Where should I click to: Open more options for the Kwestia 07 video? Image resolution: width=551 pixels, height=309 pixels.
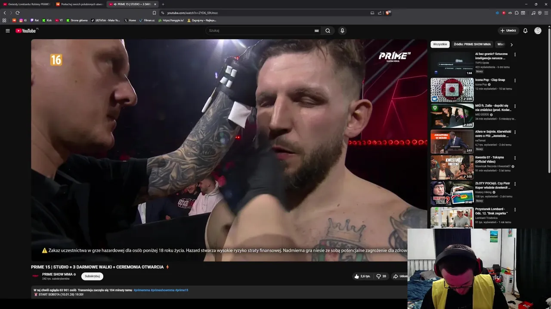(515, 158)
